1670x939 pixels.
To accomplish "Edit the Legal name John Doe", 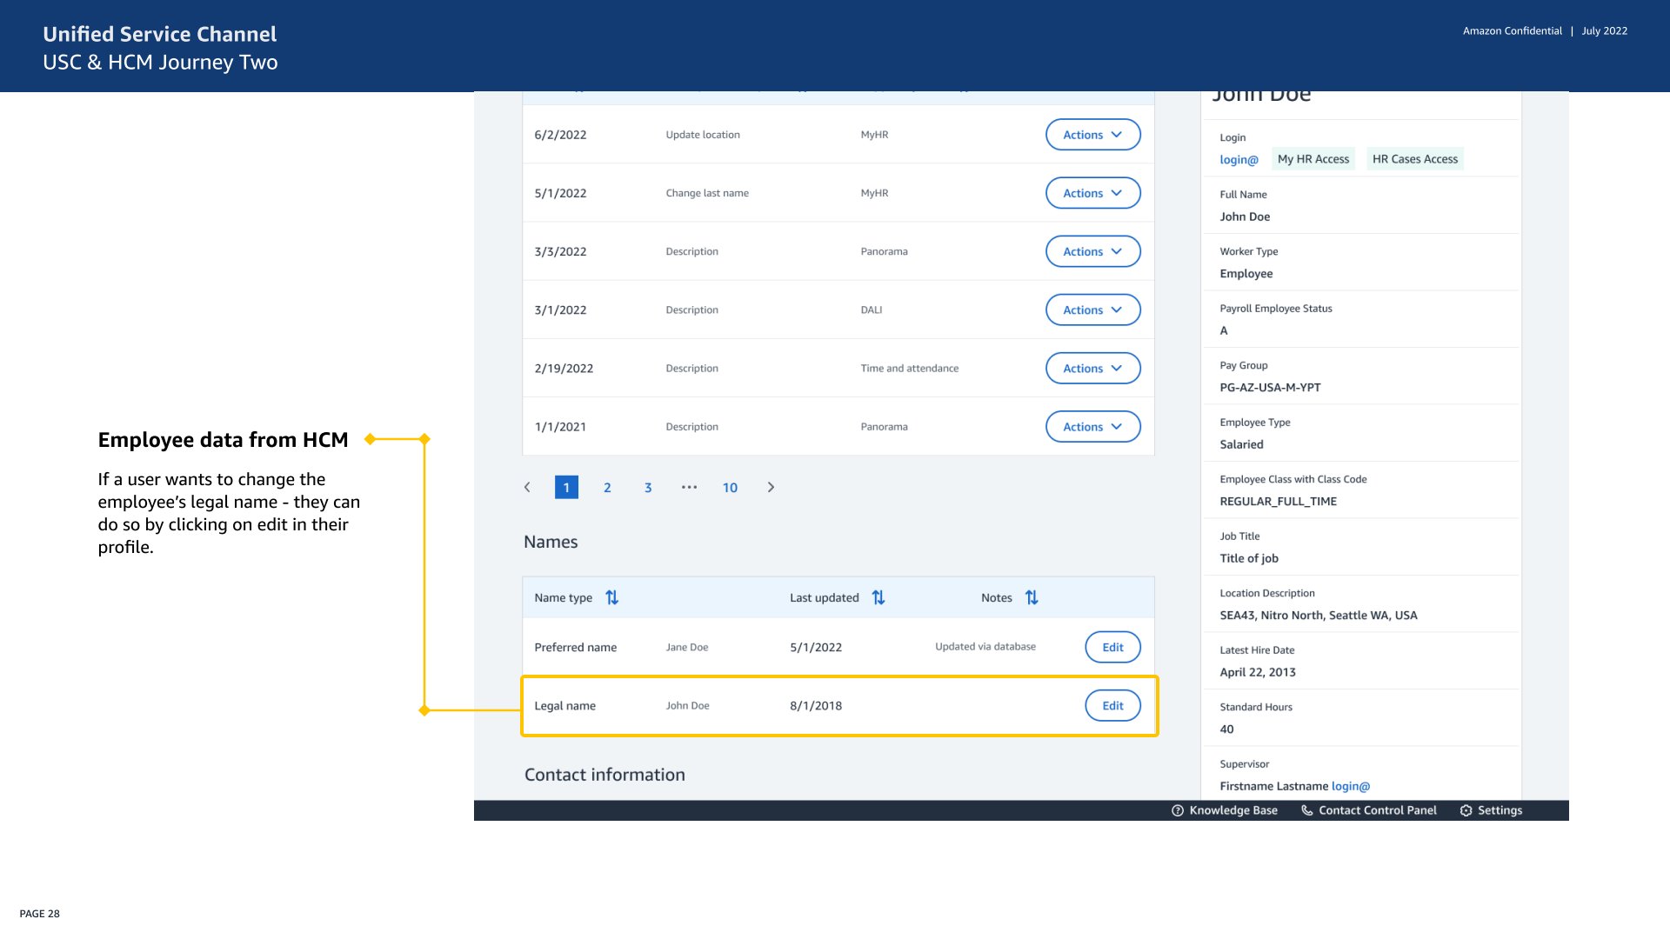I will pyautogui.click(x=1112, y=706).
